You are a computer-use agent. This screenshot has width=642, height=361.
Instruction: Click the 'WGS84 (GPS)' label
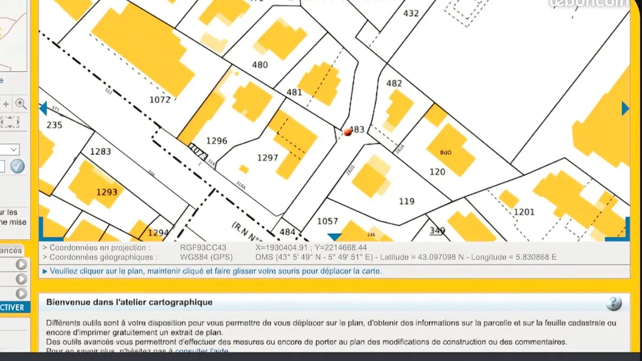pos(207,257)
